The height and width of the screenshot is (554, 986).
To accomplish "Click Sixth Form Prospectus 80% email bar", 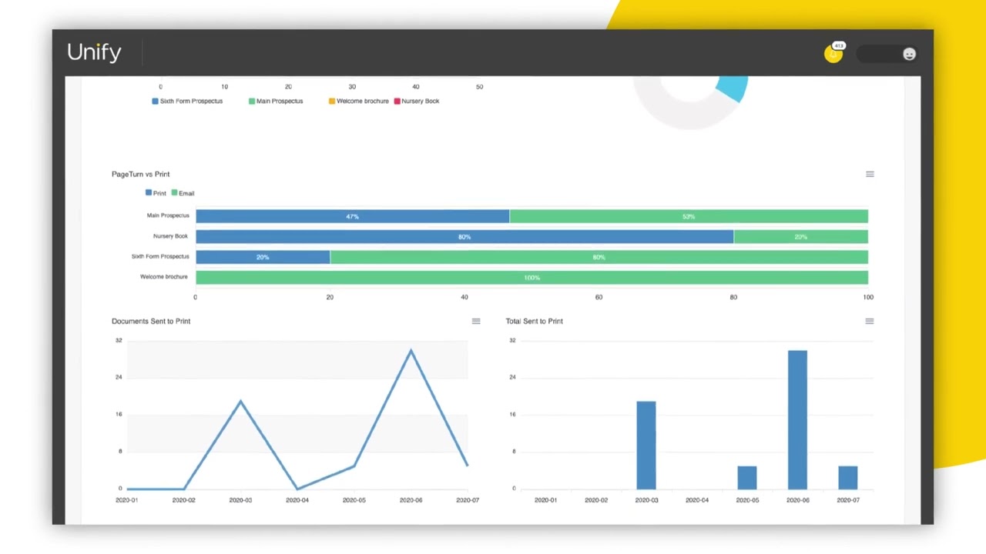I will [599, 257].
